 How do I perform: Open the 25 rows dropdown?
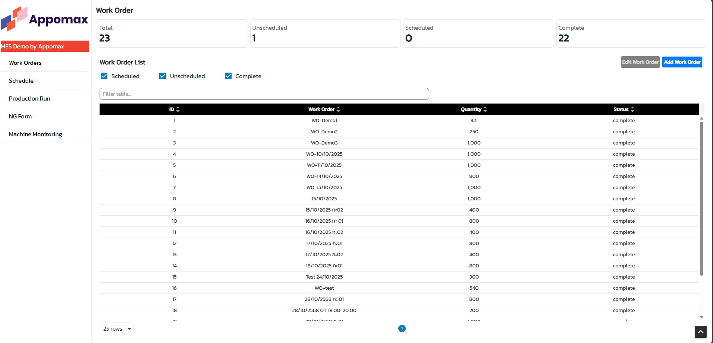pos(117,328)
